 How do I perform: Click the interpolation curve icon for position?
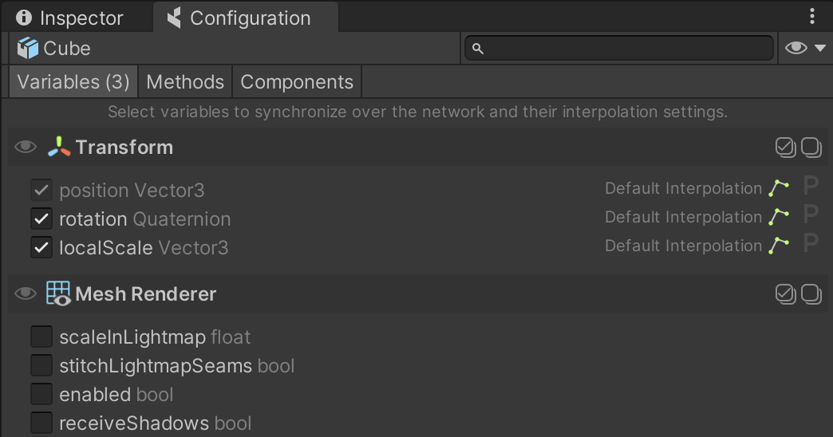click(x=779, y=188)
